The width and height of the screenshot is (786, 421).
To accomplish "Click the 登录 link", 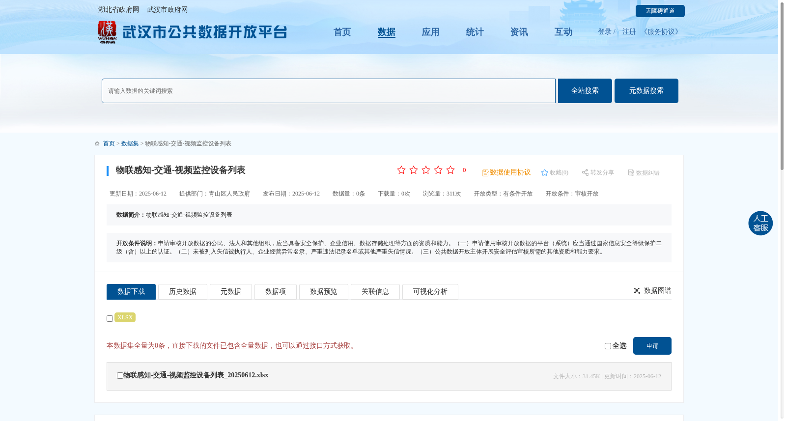I will pos(605,32).
